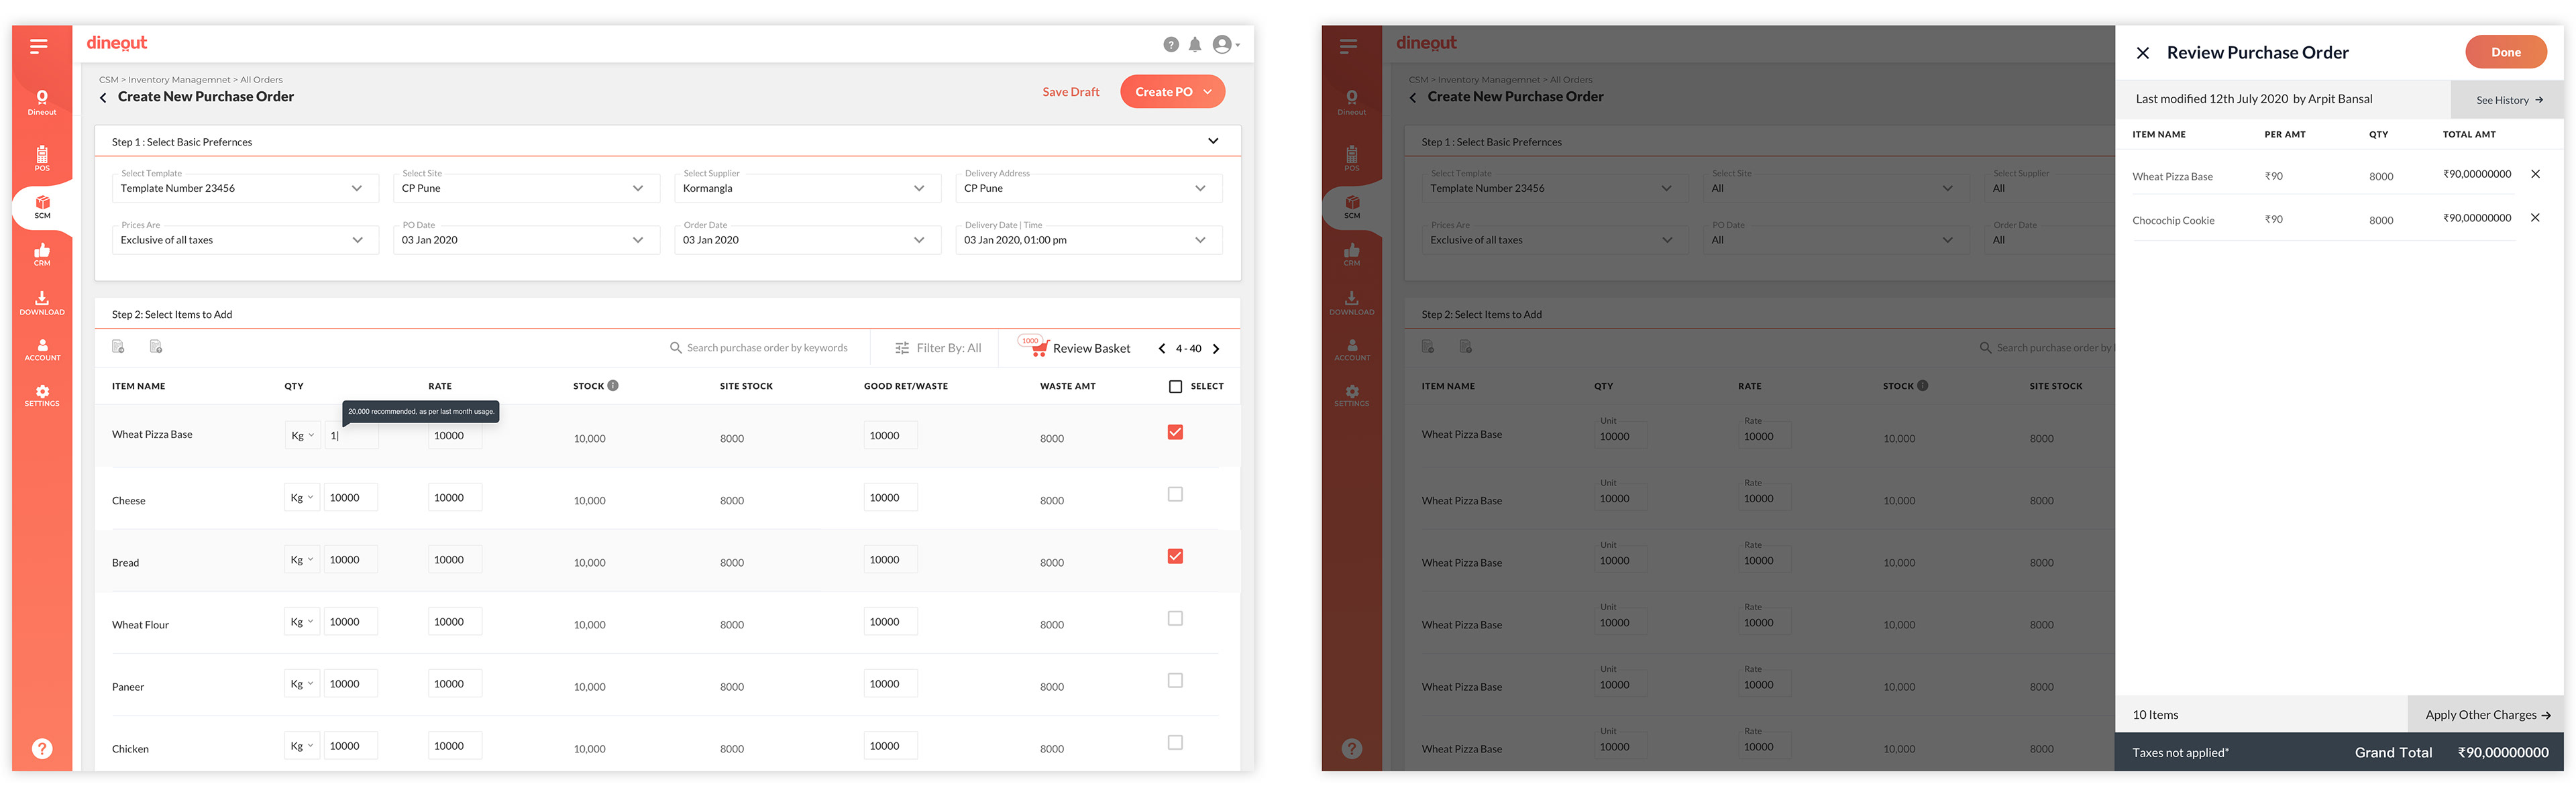The width and height of the screenshot is (2576, 794).
Task: Open Order Date dropdown showing 03 Jan 2020
Action: [x=807, y=239]
